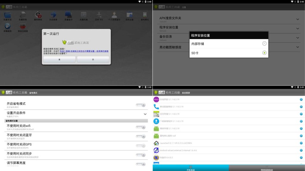Click the Android sdcard external 2 internal text
Image resolution: width=305 pixels, height=171 pixels.
tap(178, 150)
